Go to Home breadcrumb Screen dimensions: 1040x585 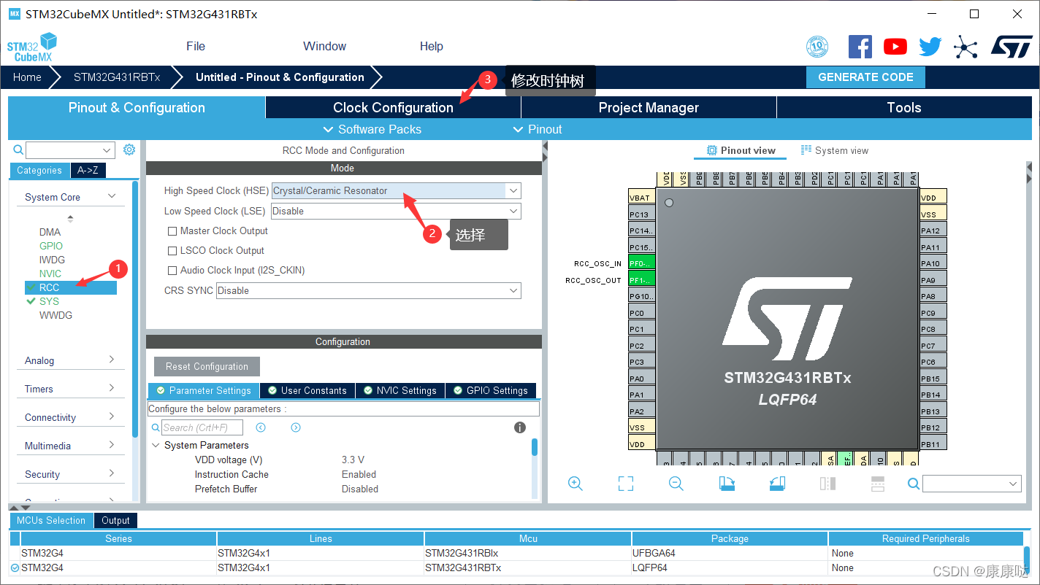(x=27, y=77)
